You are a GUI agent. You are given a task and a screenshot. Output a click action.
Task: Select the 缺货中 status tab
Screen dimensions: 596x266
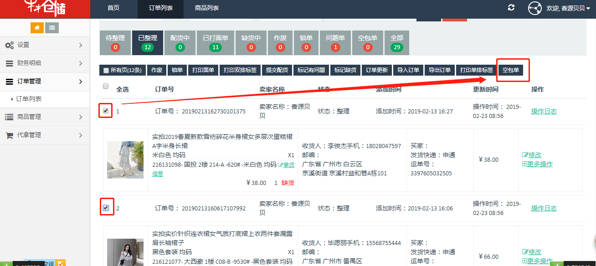click(x=251, y=42)
